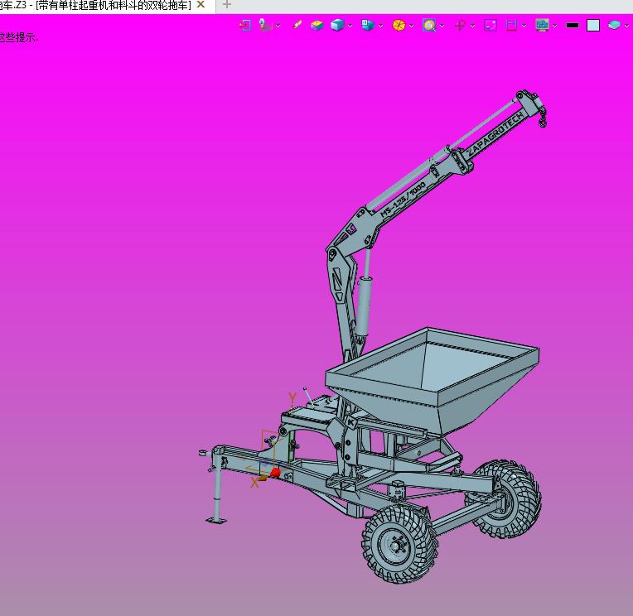Add new tab with plus button
Viewport: 633px width, 616px height.
227,5
